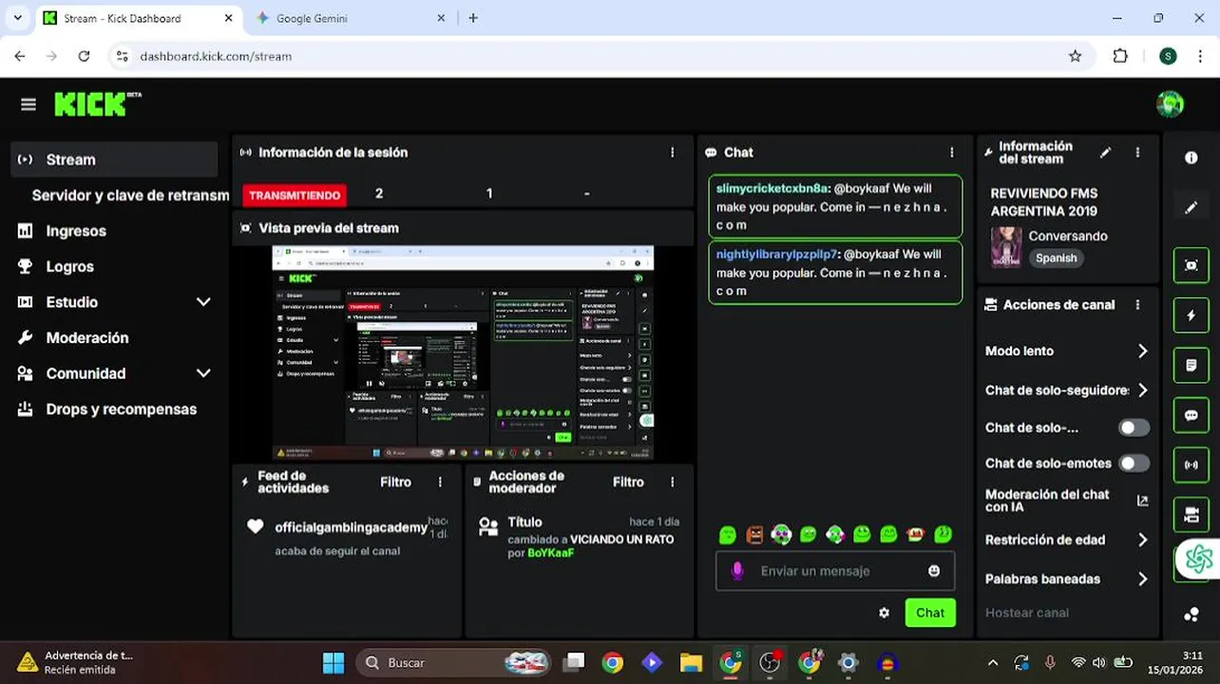Bookmark this page with the star icon
The height and width of the screenshot is (684, 1220).
click(x=1075, y=56)
